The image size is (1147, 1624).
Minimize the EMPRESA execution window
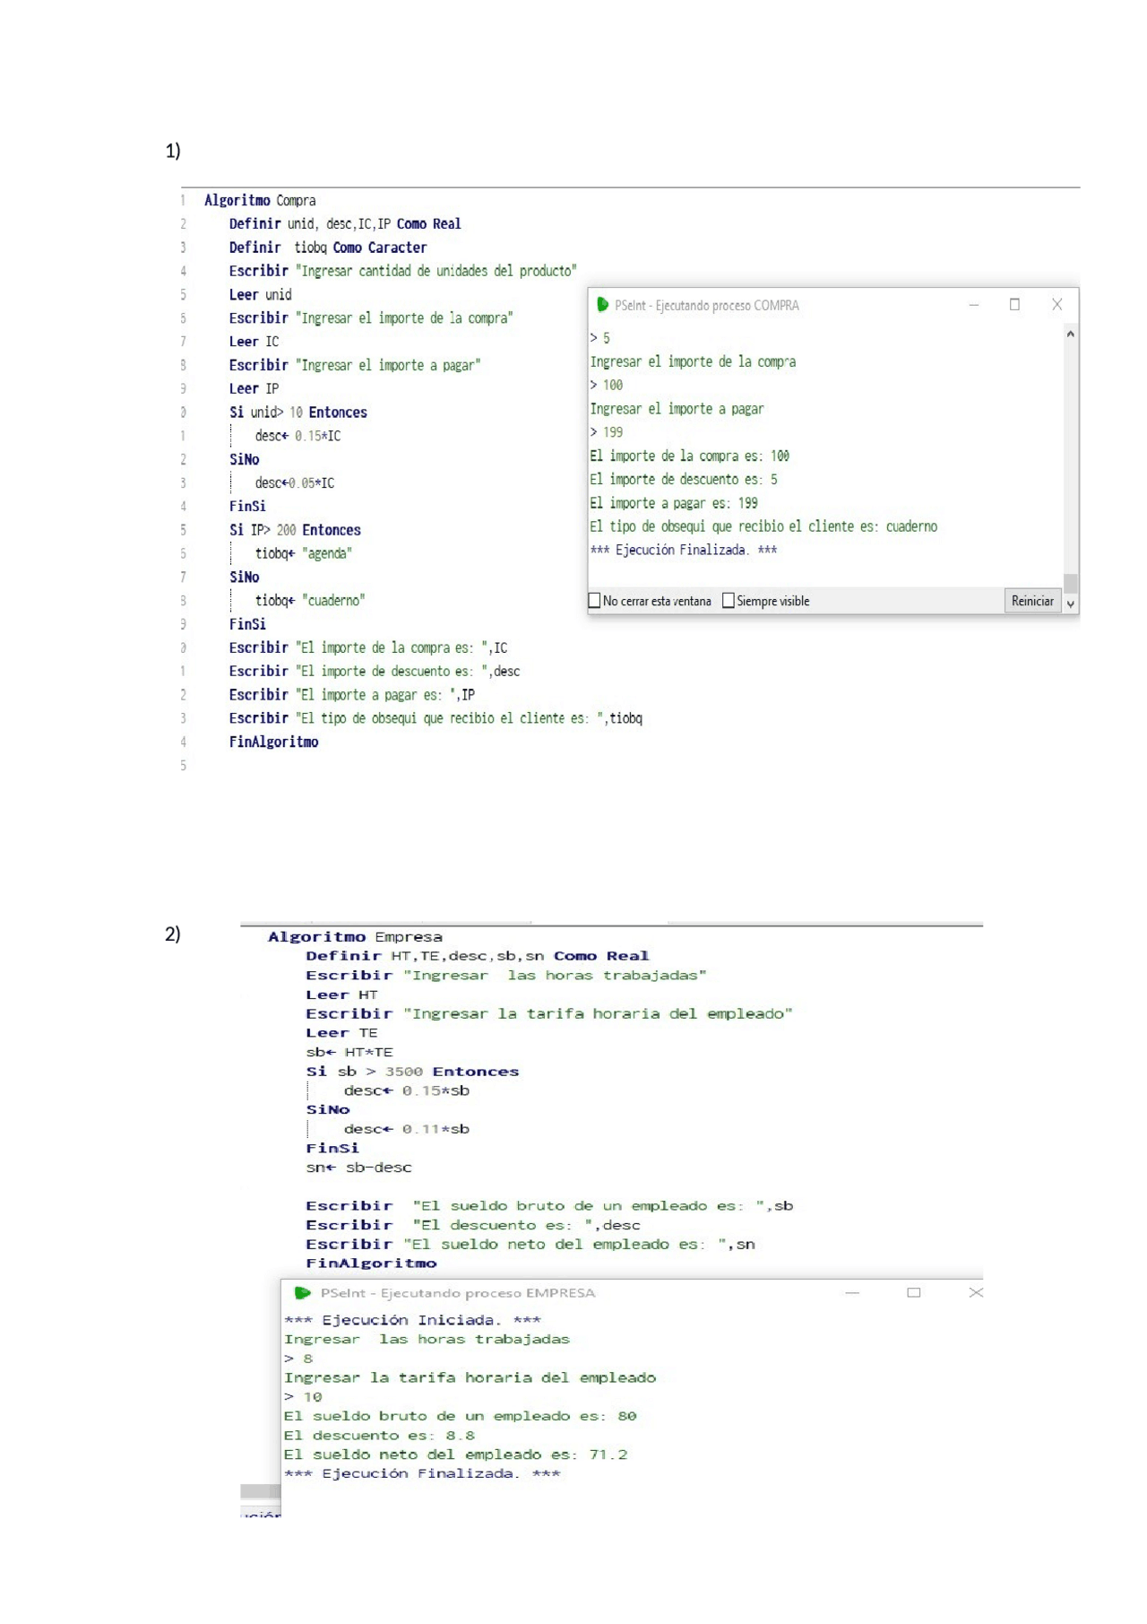click(x=852, y=1292)
